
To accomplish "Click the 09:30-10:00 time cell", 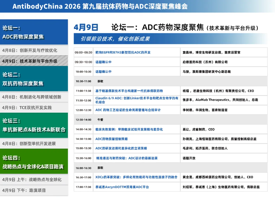I will coord(84,62).
